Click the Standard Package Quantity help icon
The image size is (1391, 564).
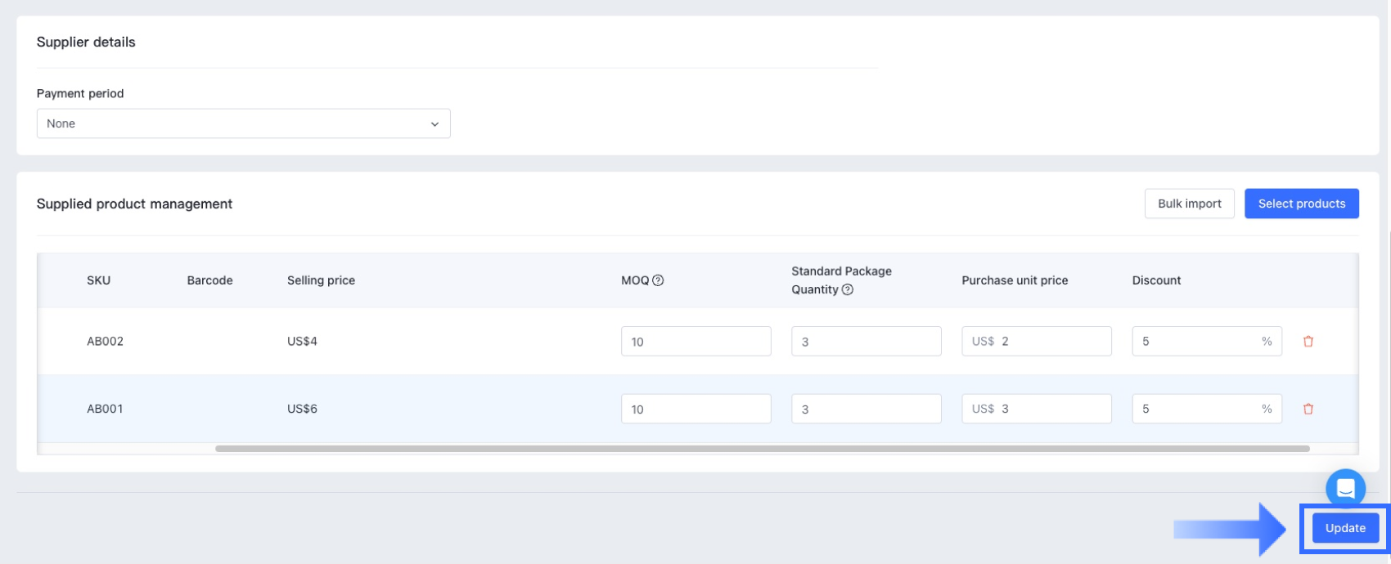(848, 289)
